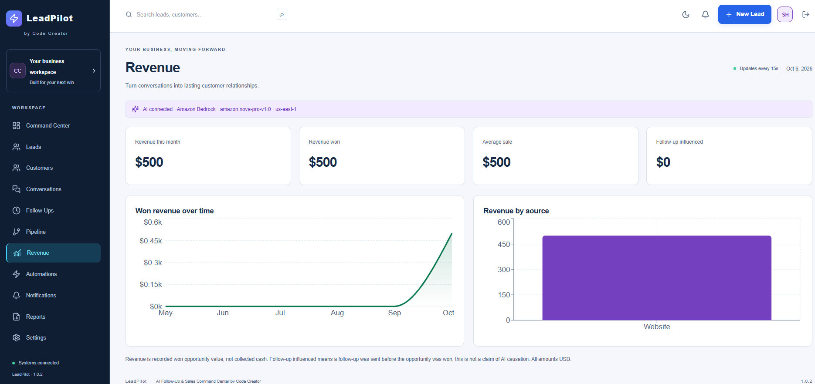Click the AI sparkle icon in banner

point(136,109)
